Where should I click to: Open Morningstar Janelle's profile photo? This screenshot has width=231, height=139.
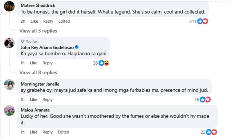tap(9, 85)
